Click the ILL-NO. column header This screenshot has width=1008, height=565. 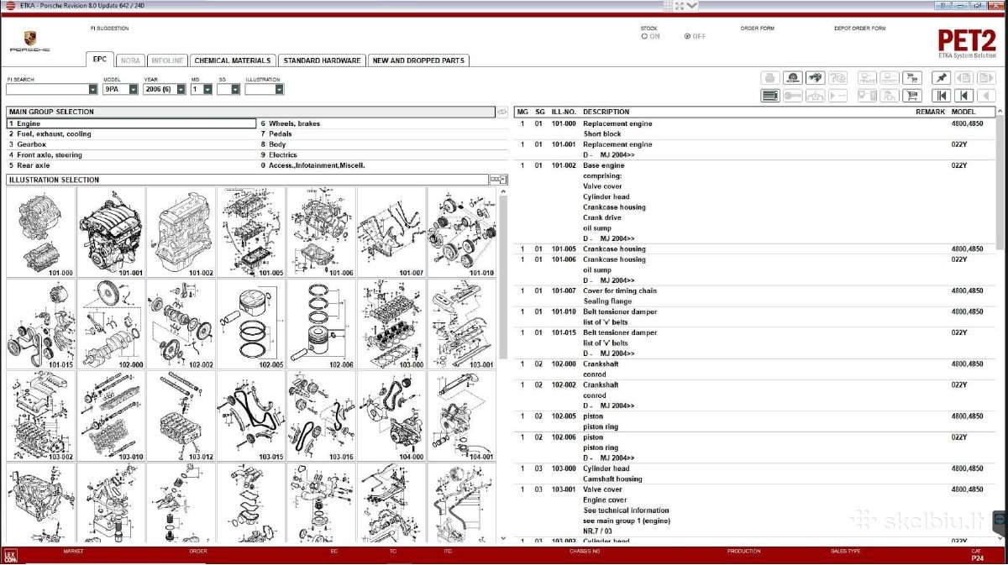[564, 112]
